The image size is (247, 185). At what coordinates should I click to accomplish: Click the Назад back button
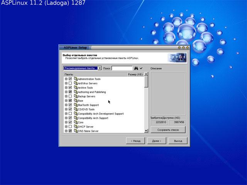click(x=135, y=141)
